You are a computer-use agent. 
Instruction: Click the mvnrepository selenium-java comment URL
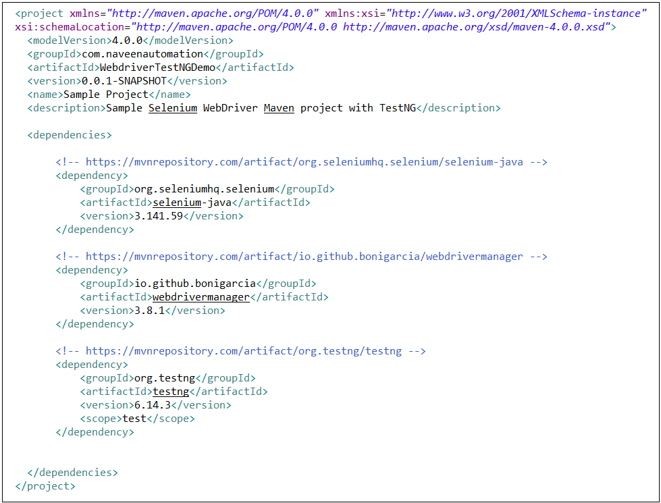coord(305,162)
